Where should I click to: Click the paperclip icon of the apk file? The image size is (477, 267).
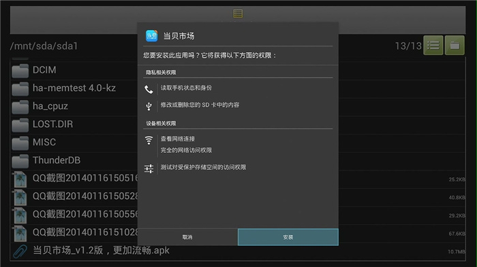pyautogui.click(x=20, y=251)
